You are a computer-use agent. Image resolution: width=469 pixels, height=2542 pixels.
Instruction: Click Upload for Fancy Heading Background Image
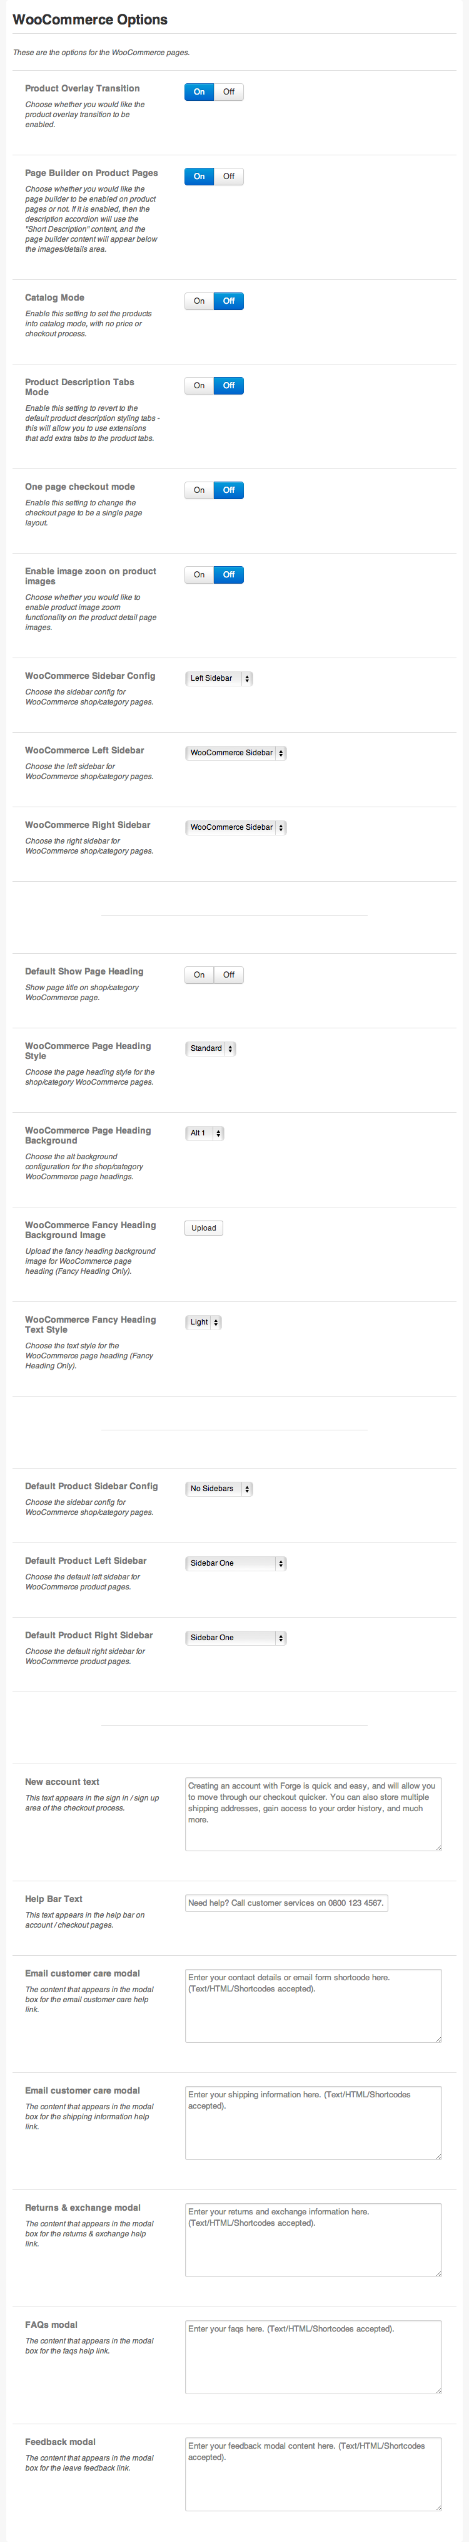[204, 1229]
